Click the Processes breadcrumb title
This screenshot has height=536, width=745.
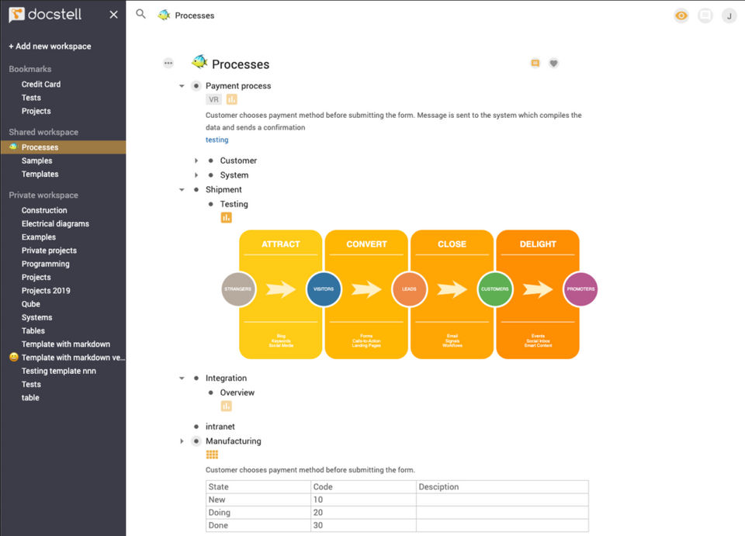(194, 16)
